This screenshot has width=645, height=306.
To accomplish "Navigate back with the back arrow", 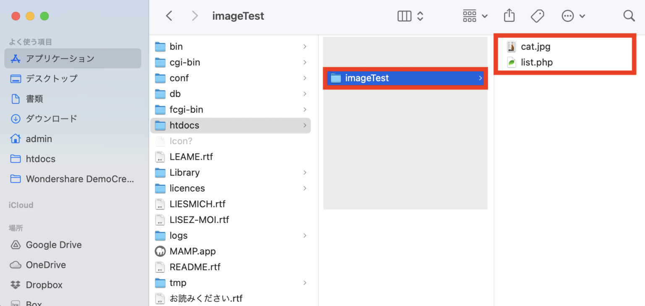I will (x=169, y=16).
